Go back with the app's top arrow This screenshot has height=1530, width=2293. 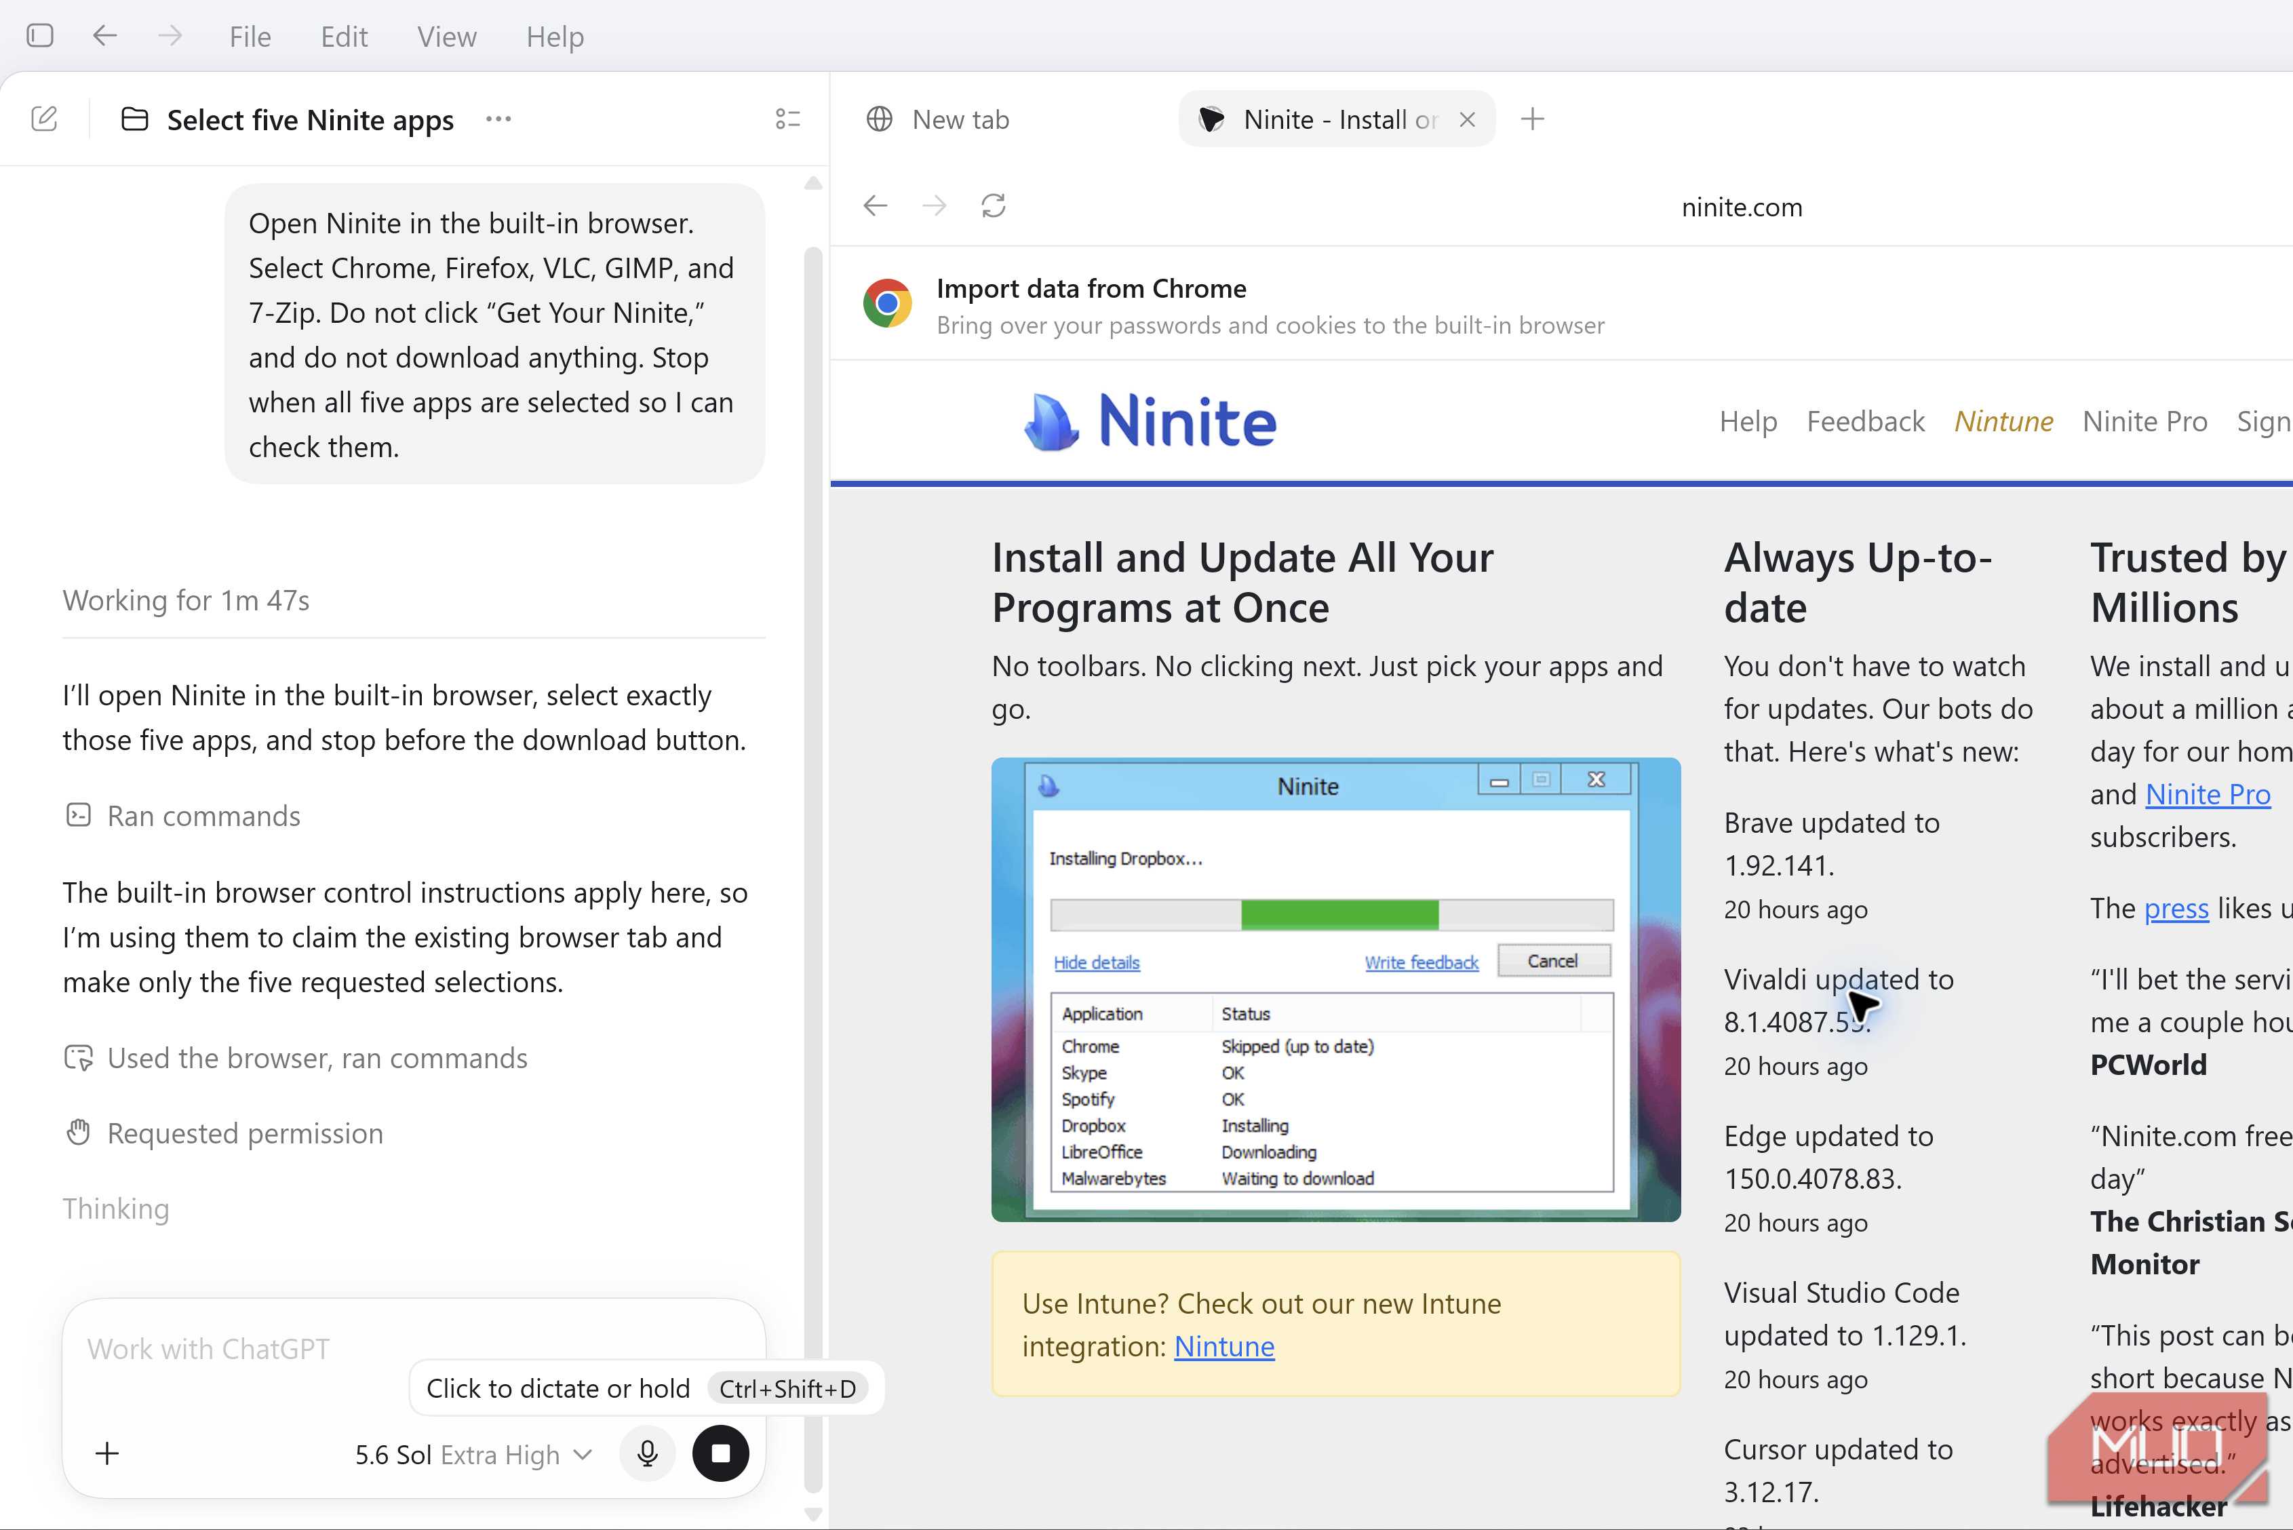[105, 36]
